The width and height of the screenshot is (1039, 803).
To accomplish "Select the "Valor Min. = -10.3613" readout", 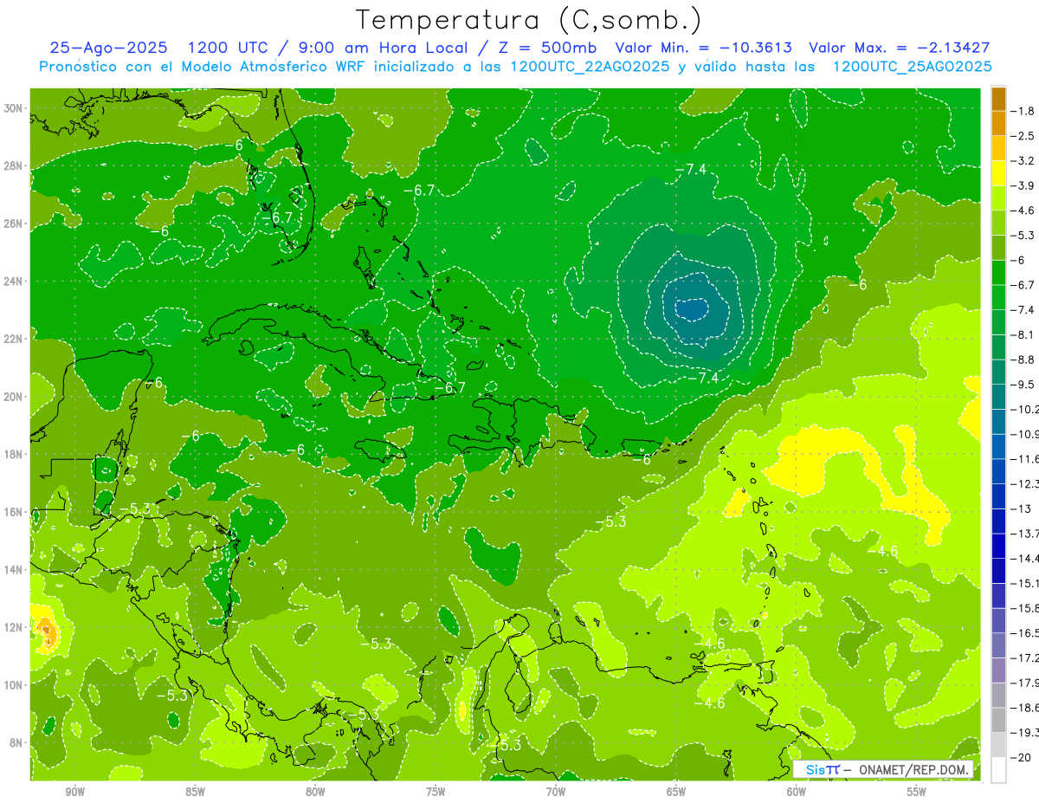I will [703, 48].
